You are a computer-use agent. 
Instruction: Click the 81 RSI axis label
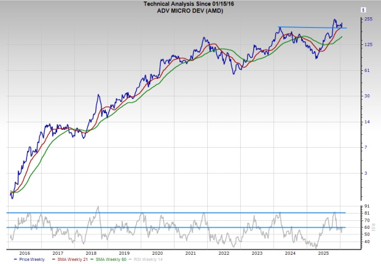click(367, 213)
